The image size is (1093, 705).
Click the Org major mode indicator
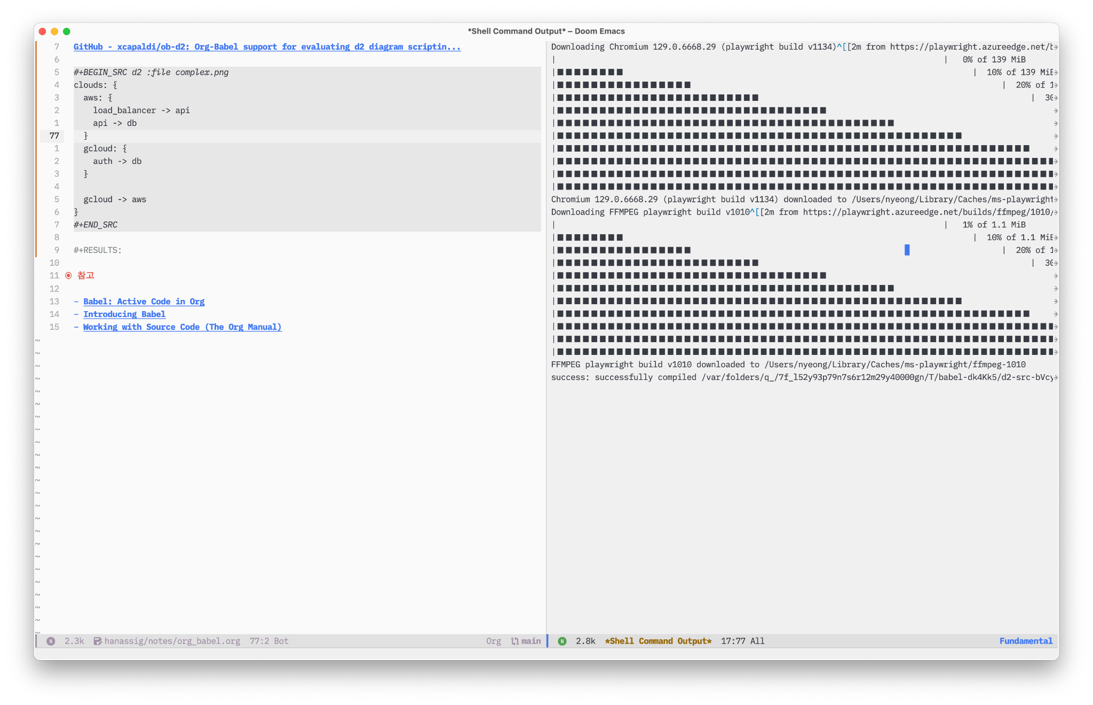tap(494, 641)
